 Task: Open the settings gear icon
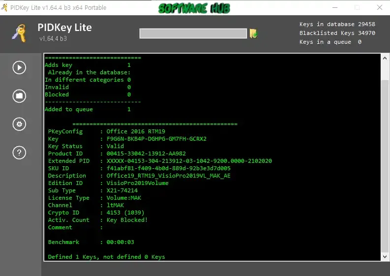(x=19, y=124)
